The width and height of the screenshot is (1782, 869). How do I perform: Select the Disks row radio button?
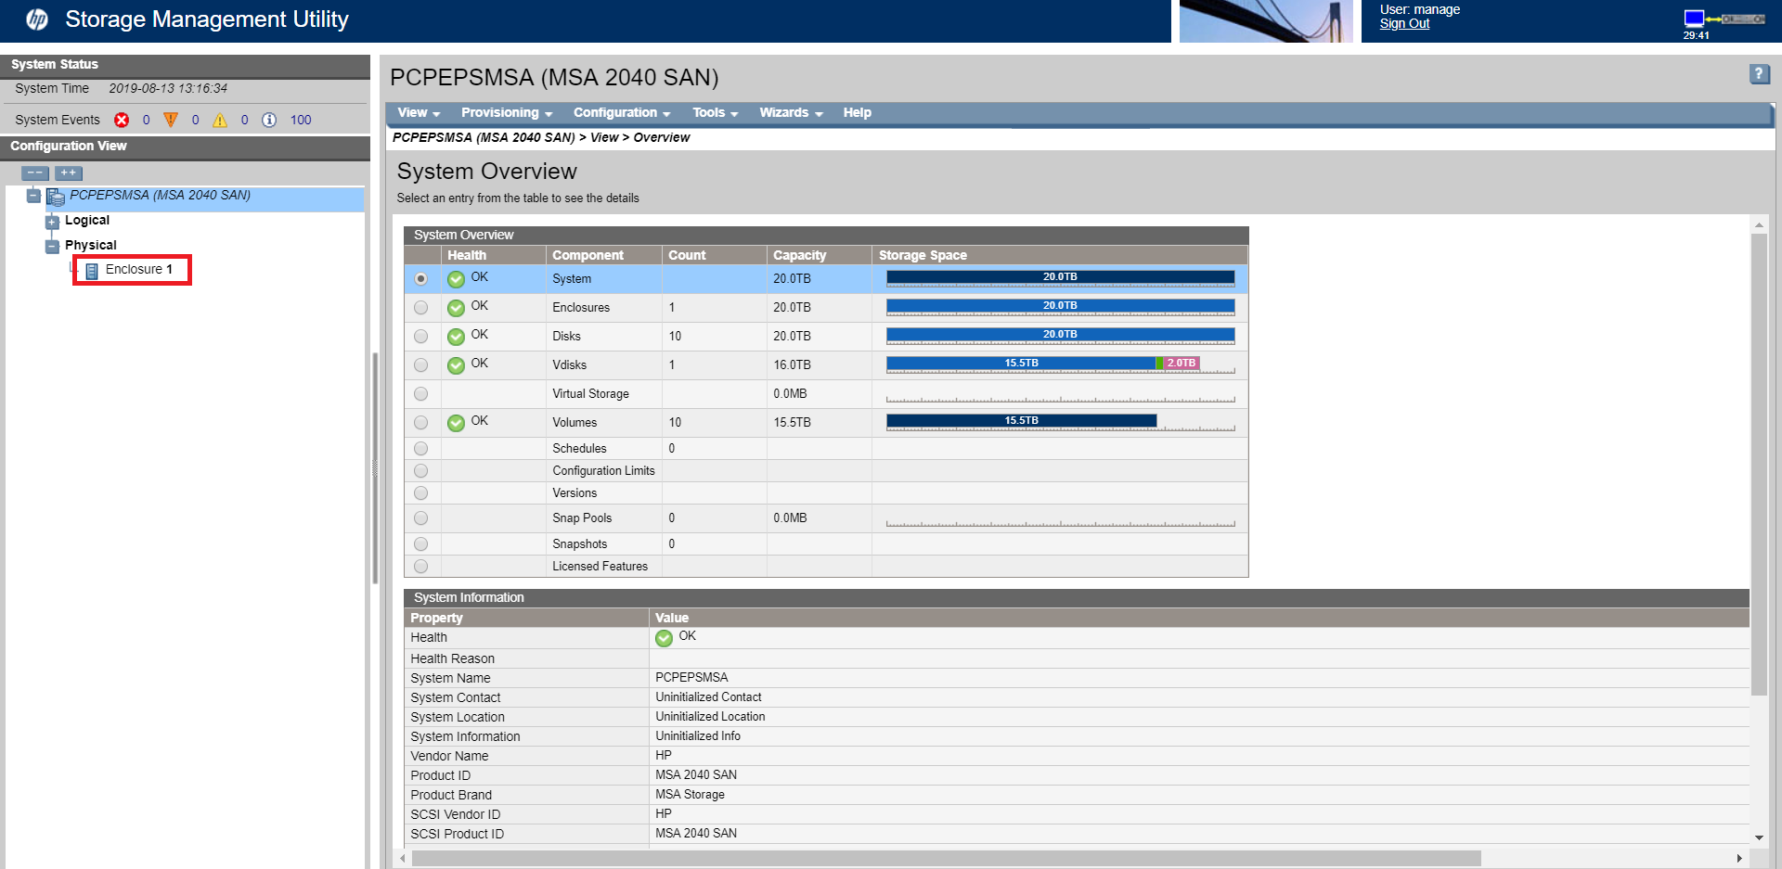[x=421, y=336]
